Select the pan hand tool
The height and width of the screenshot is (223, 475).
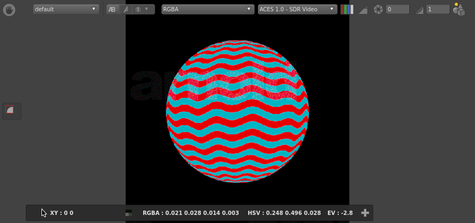click(x=9, y=9)
